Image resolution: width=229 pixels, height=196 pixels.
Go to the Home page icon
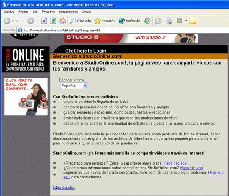pyautogui.click(x=62, y=21)
